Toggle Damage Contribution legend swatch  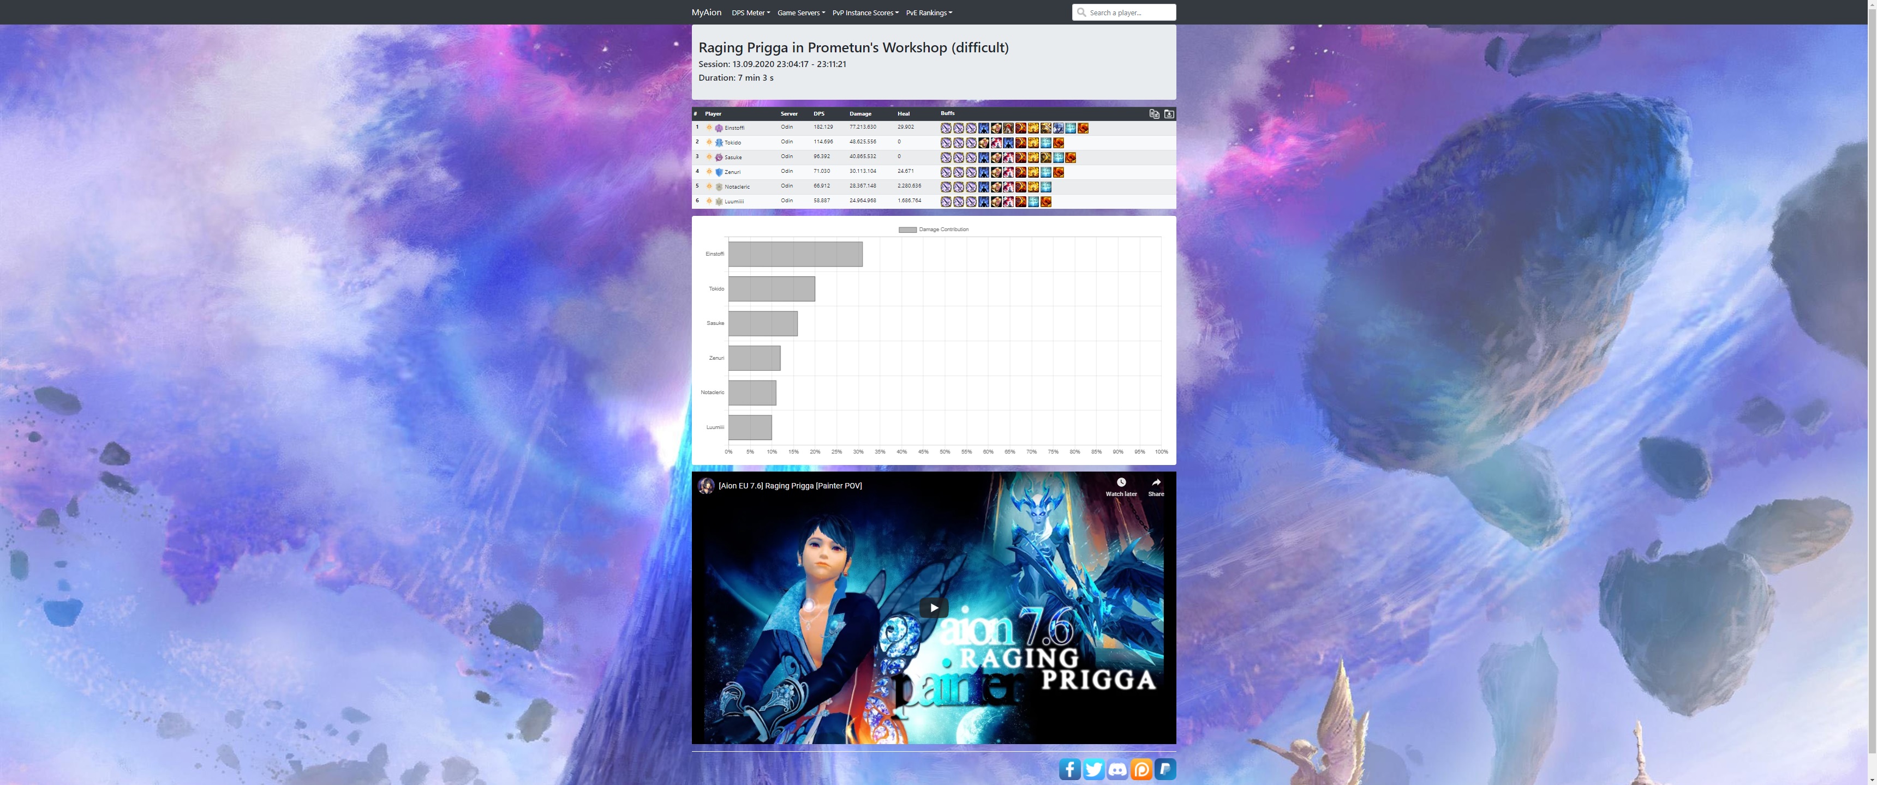[x=907, y=230]
